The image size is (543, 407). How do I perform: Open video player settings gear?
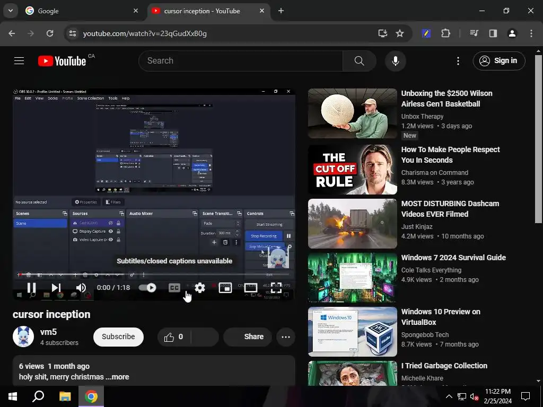(200, 288)
